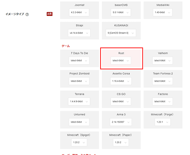
Task: Expand the Factorio version dropdown
Action: point(162,102)
